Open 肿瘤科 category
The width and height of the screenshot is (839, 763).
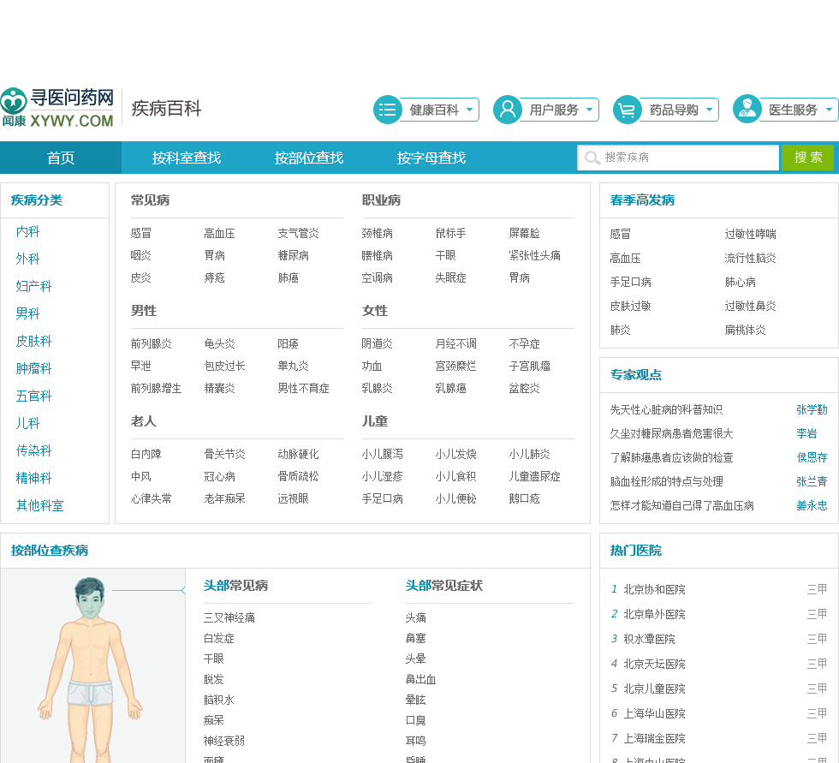click(x=33, y=369)
